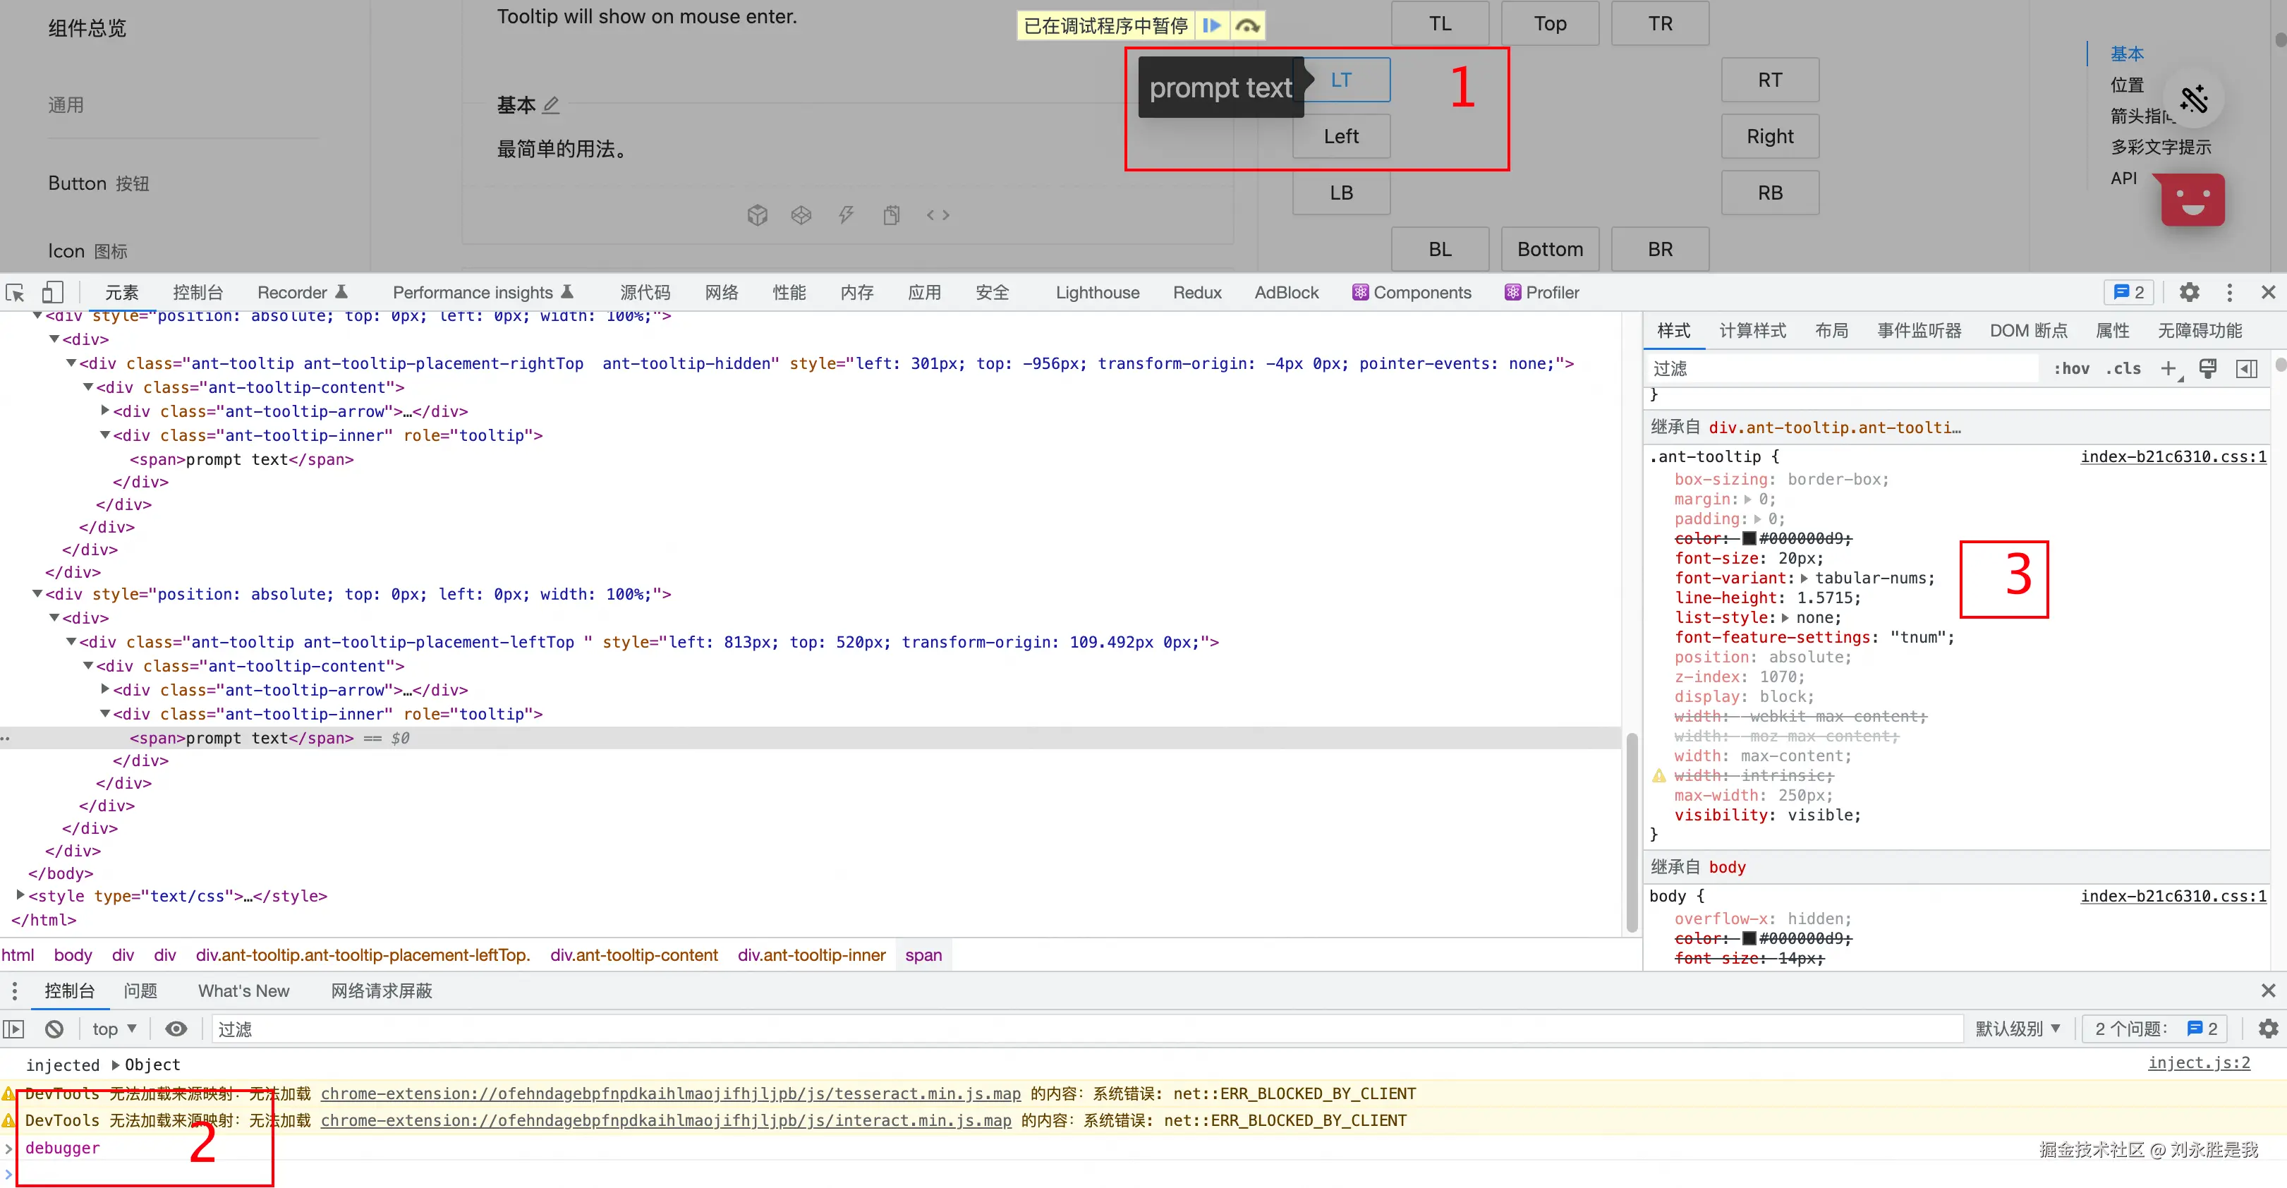Open console settings gear icon
Screen dimensions: 2287x1188
coord(2269,1028)
